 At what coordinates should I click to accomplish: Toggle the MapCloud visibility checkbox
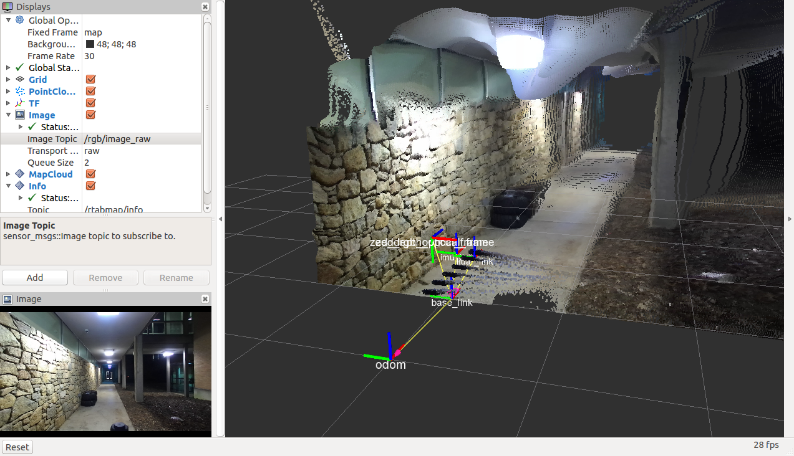tap(90, 174)
